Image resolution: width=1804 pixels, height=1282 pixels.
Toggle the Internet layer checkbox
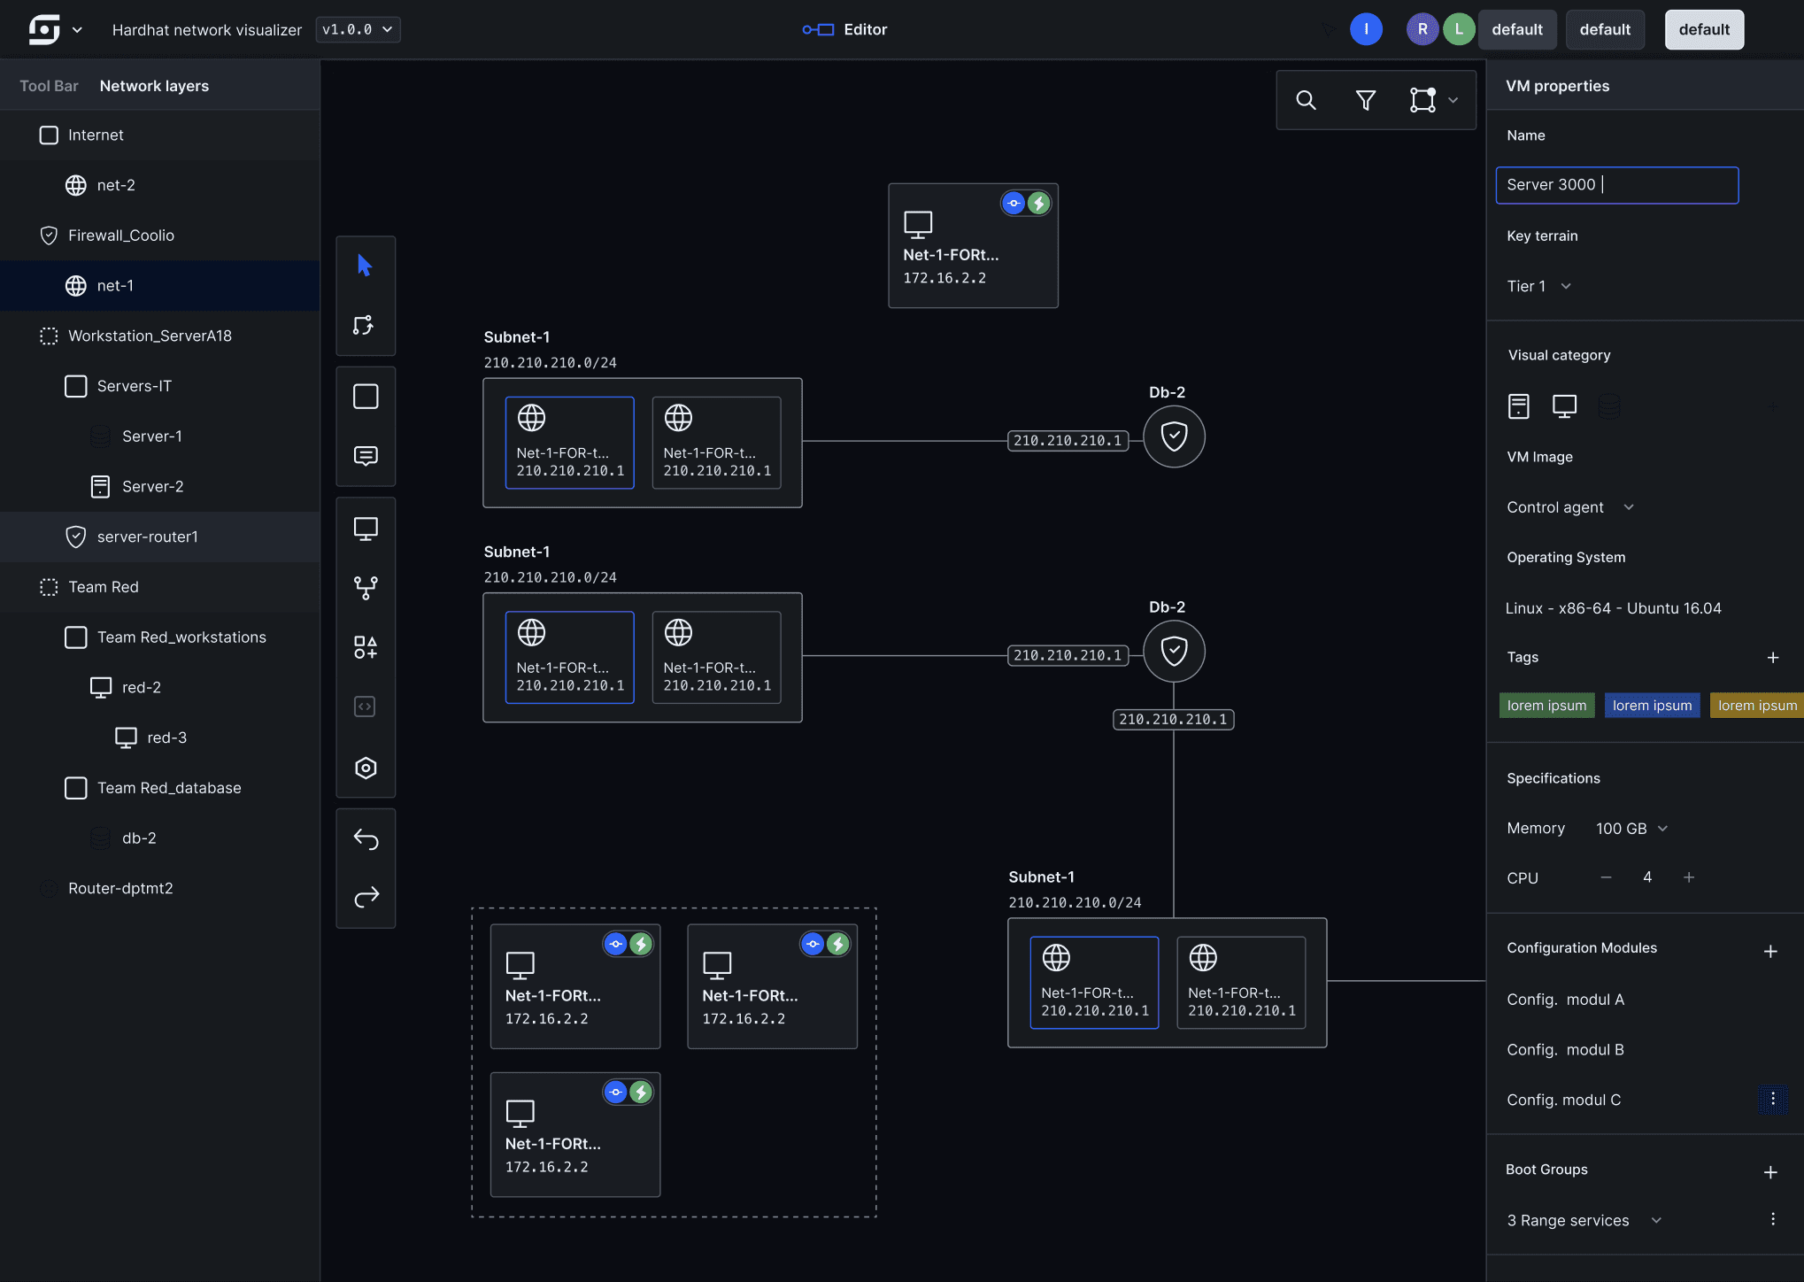point(50,135)
